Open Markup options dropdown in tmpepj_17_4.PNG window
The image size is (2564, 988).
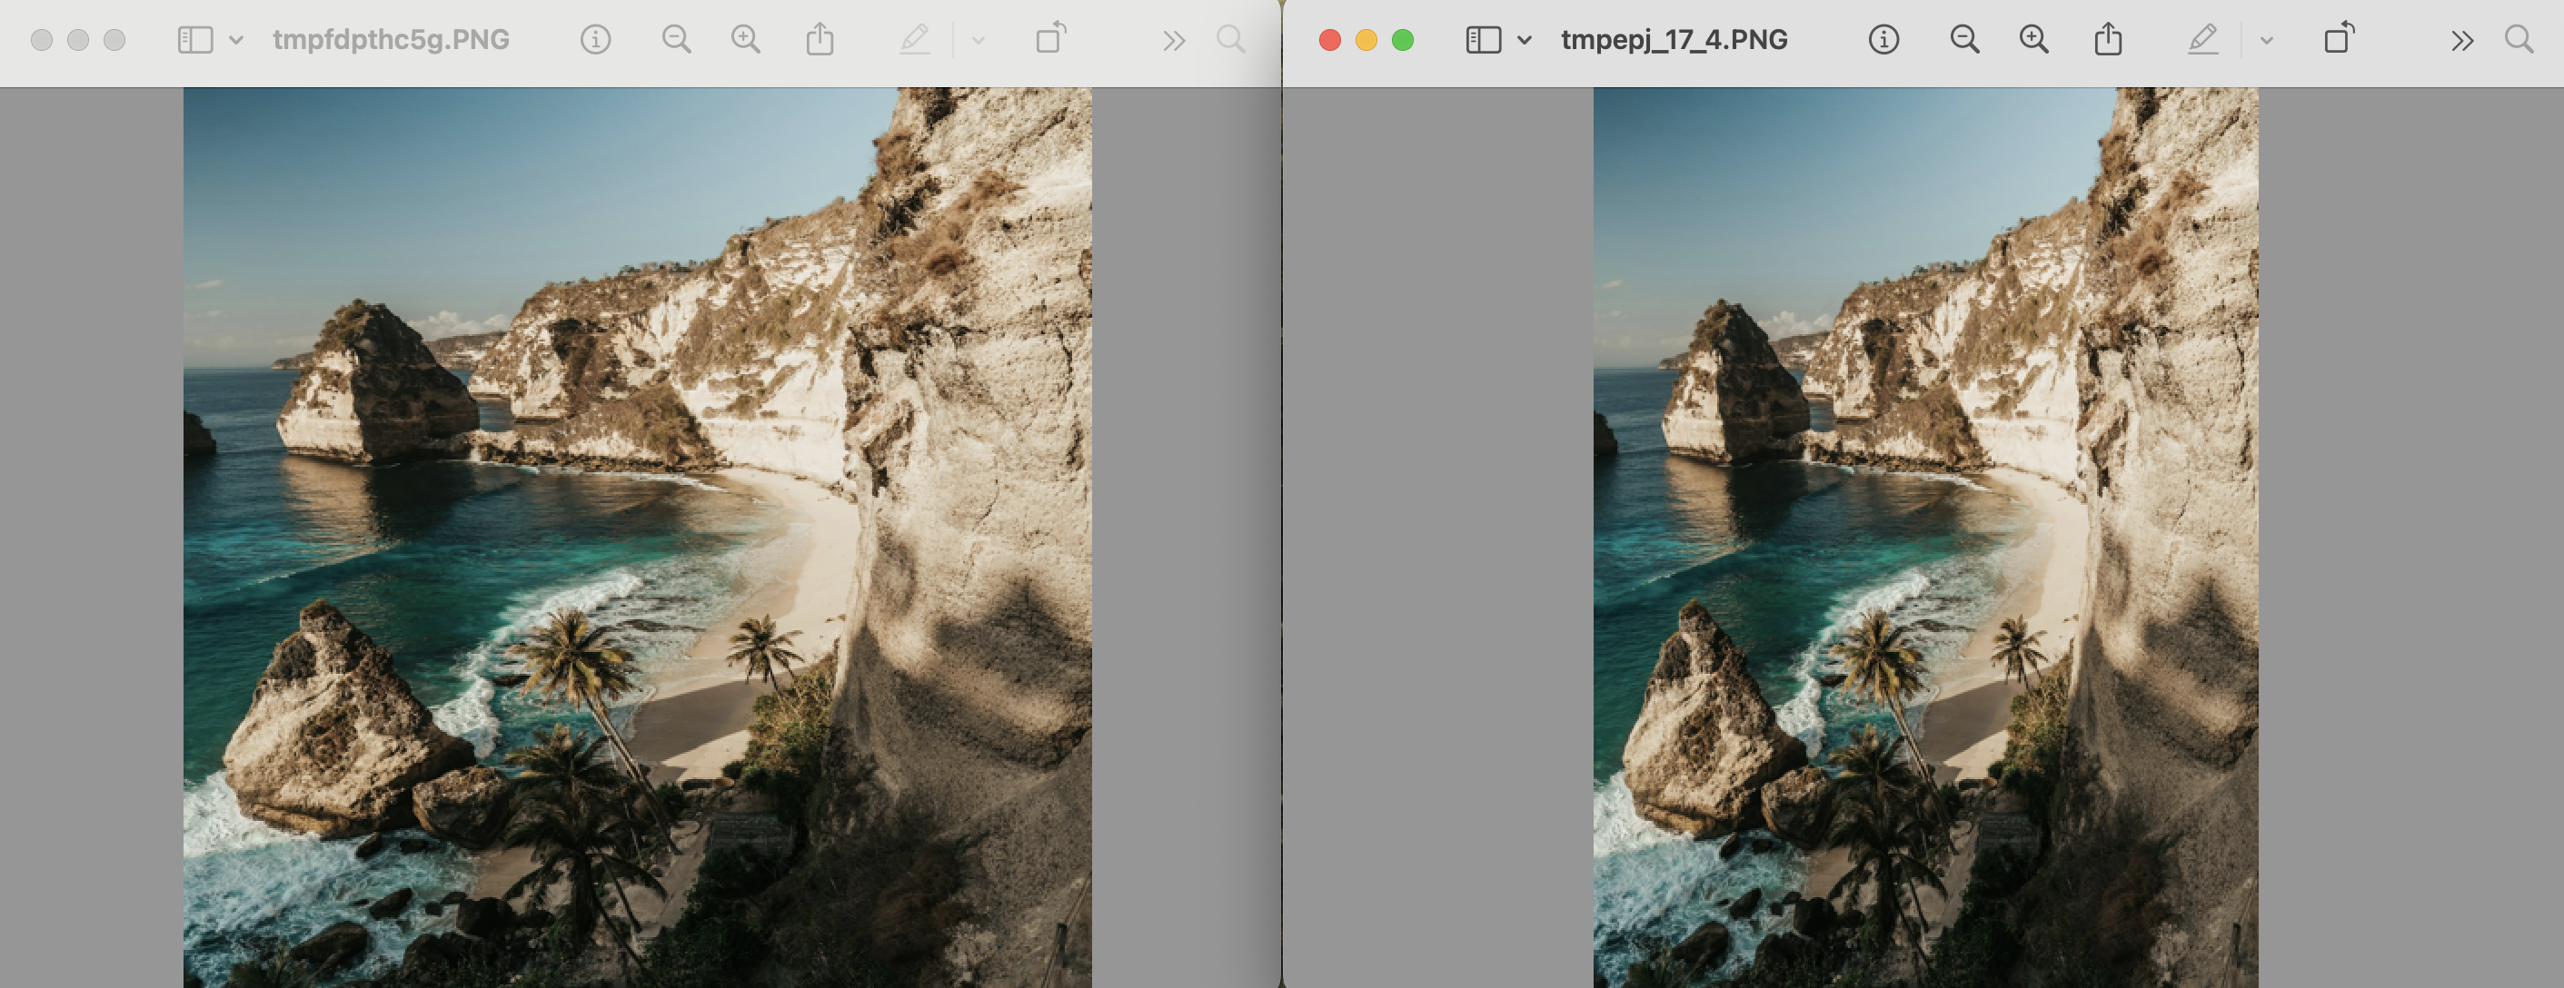tap(2266, 41)
